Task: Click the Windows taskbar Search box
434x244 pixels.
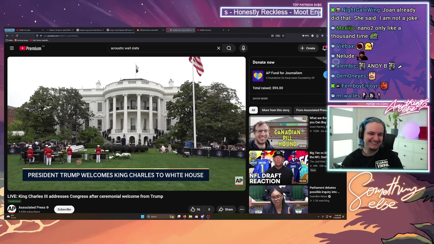Action: click(x=160, y=217)
